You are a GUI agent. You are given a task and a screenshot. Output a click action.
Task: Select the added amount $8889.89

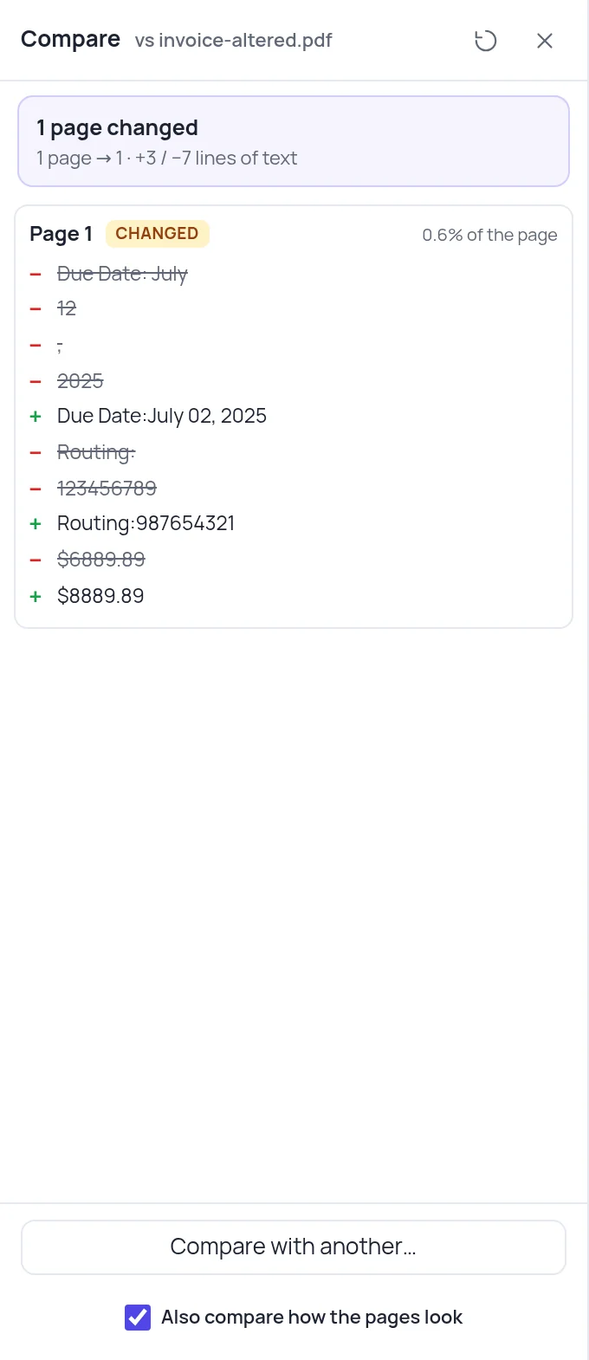pos(100,596)
